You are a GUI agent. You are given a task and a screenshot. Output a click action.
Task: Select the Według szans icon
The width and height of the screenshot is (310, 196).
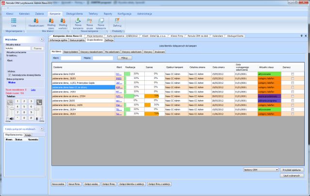click(x=51, y=24)
